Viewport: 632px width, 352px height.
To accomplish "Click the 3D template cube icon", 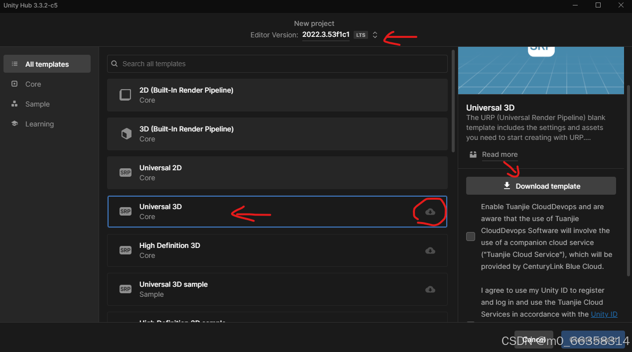I will [x=126, y=133].
